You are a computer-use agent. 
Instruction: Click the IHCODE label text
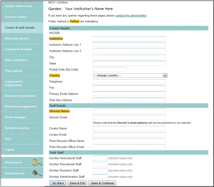[55, 33]
